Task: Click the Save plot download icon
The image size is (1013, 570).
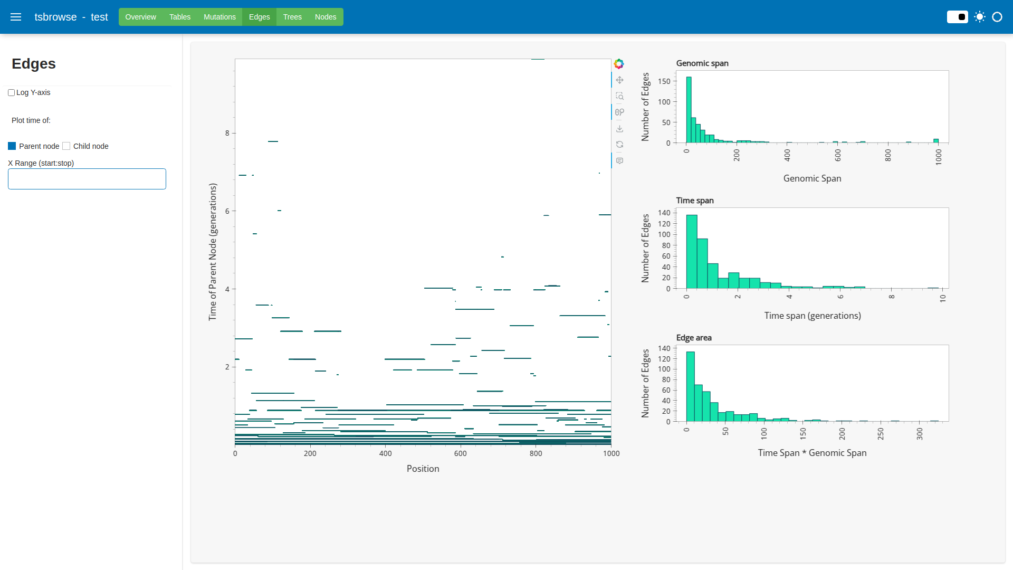Action: click(x=619, y=129)
